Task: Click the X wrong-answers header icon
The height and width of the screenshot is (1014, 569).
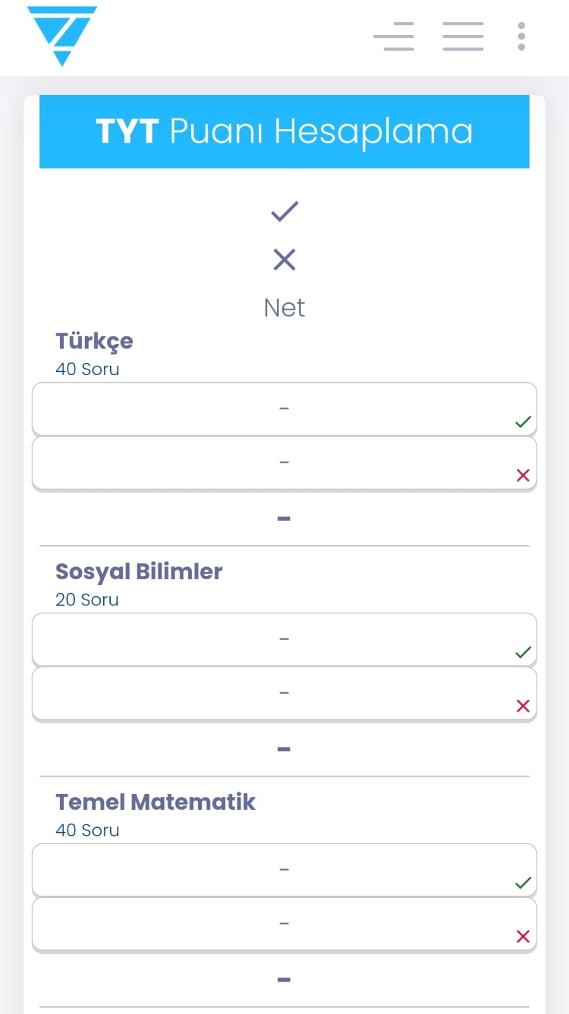Action: (284, 259)
